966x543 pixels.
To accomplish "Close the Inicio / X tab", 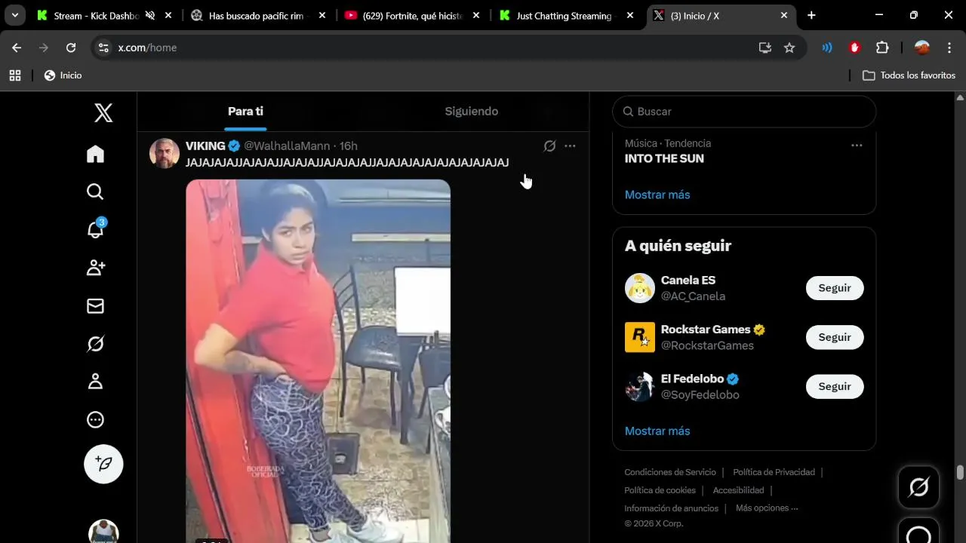I will click(x=784, y=15).
